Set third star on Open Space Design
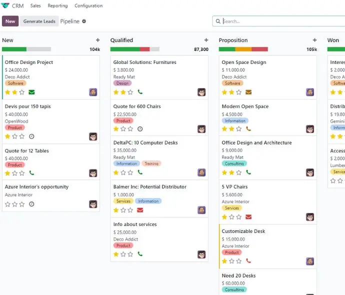 [238, 92]
